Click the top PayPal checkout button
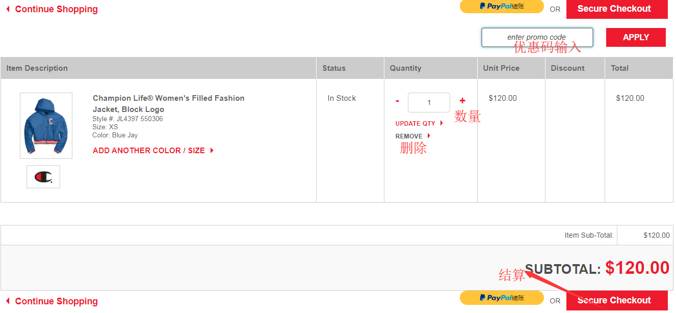This screenshot has height=313, width=676. pos(502,6)
